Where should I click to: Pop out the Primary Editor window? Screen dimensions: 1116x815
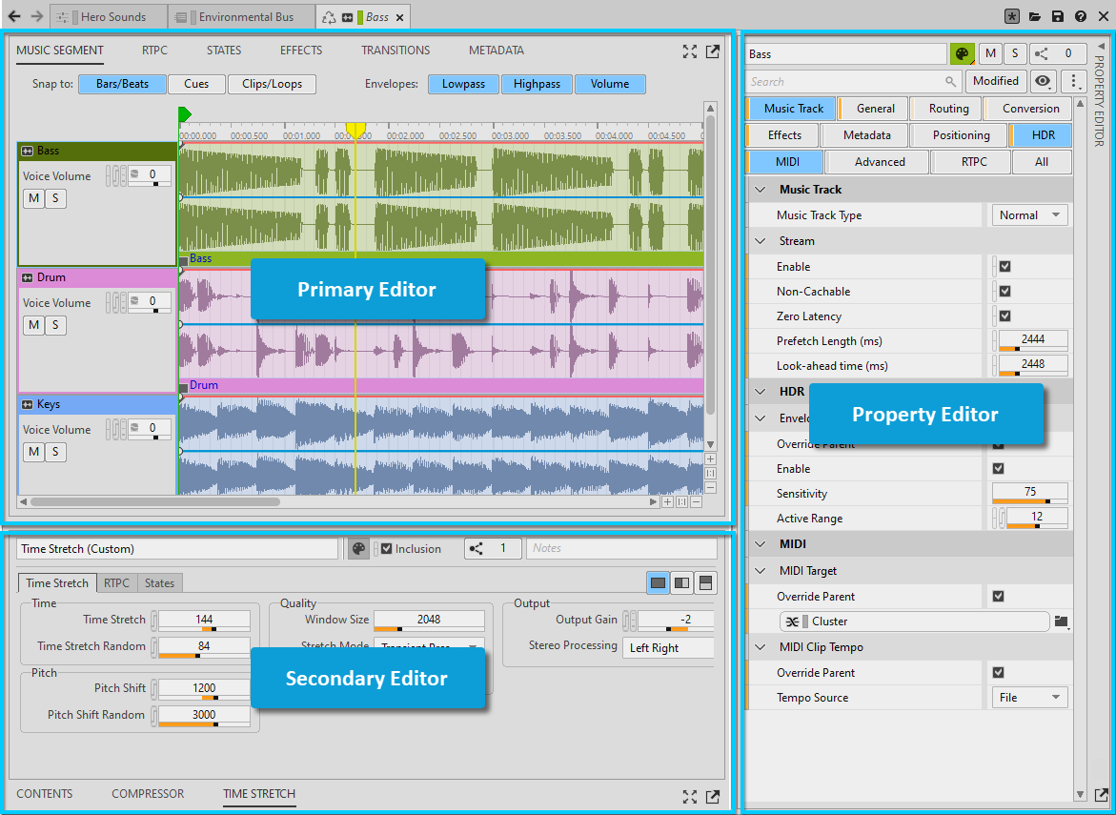712,51
